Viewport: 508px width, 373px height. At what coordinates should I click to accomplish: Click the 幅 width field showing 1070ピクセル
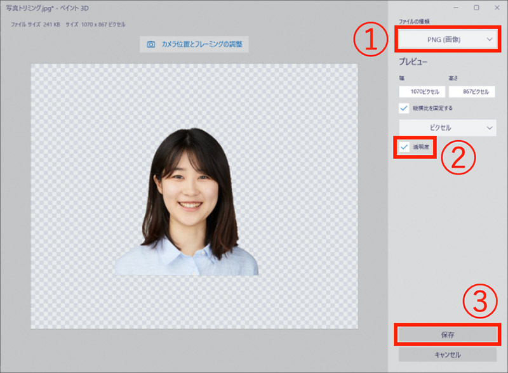(x=422, y=91)
